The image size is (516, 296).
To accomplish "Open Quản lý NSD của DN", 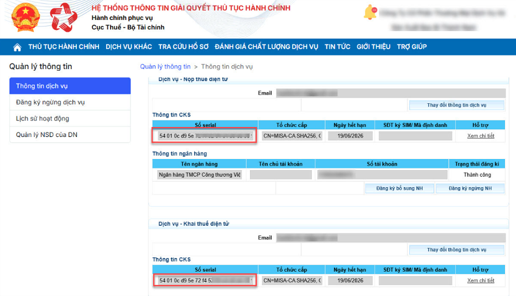I will 70,135.
